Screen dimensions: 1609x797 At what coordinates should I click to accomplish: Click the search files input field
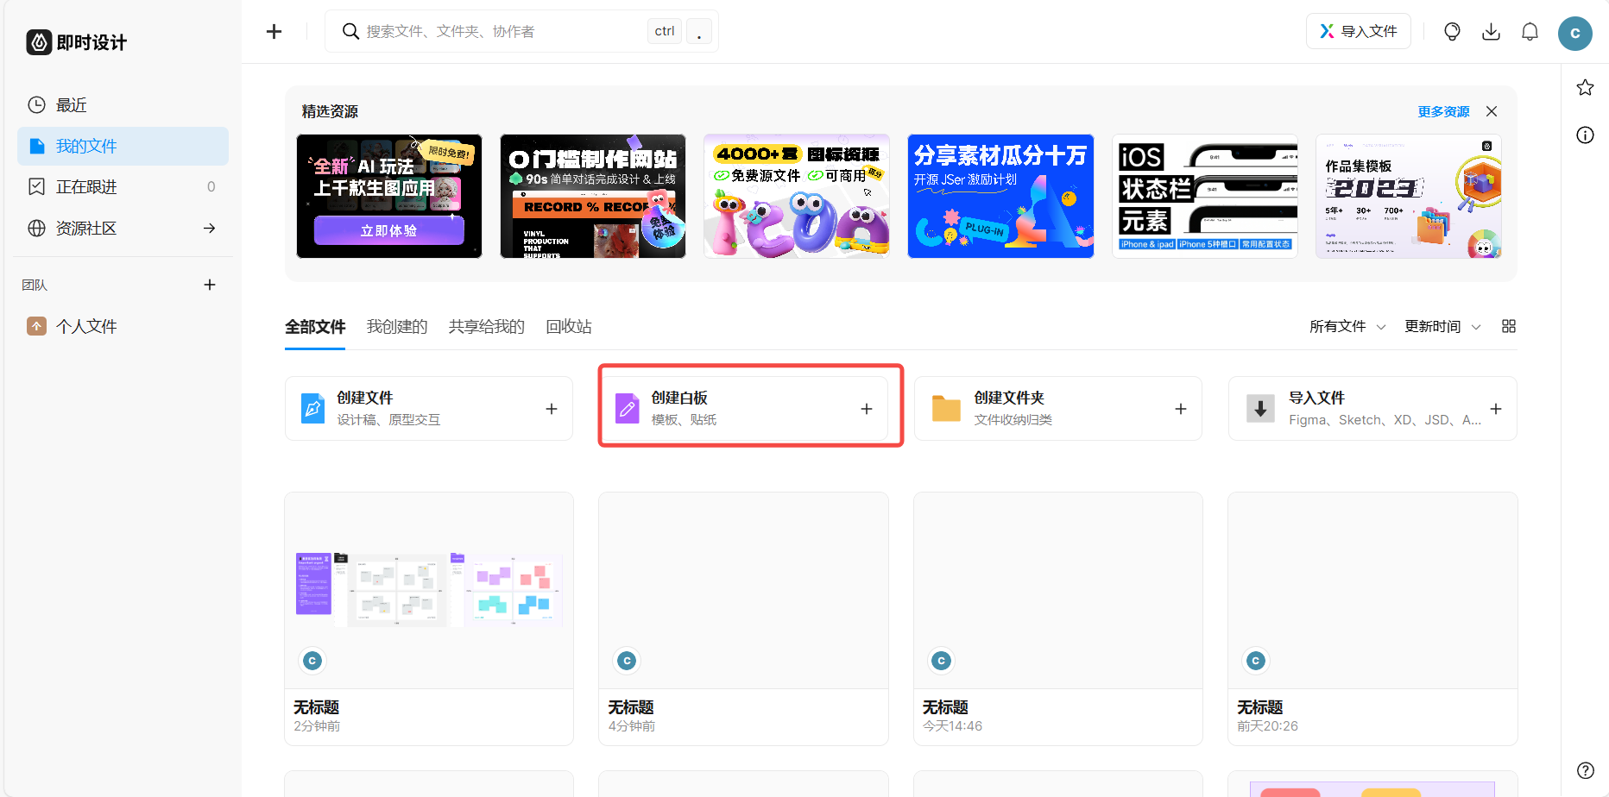pyautogui.click(x=521, y=32)
